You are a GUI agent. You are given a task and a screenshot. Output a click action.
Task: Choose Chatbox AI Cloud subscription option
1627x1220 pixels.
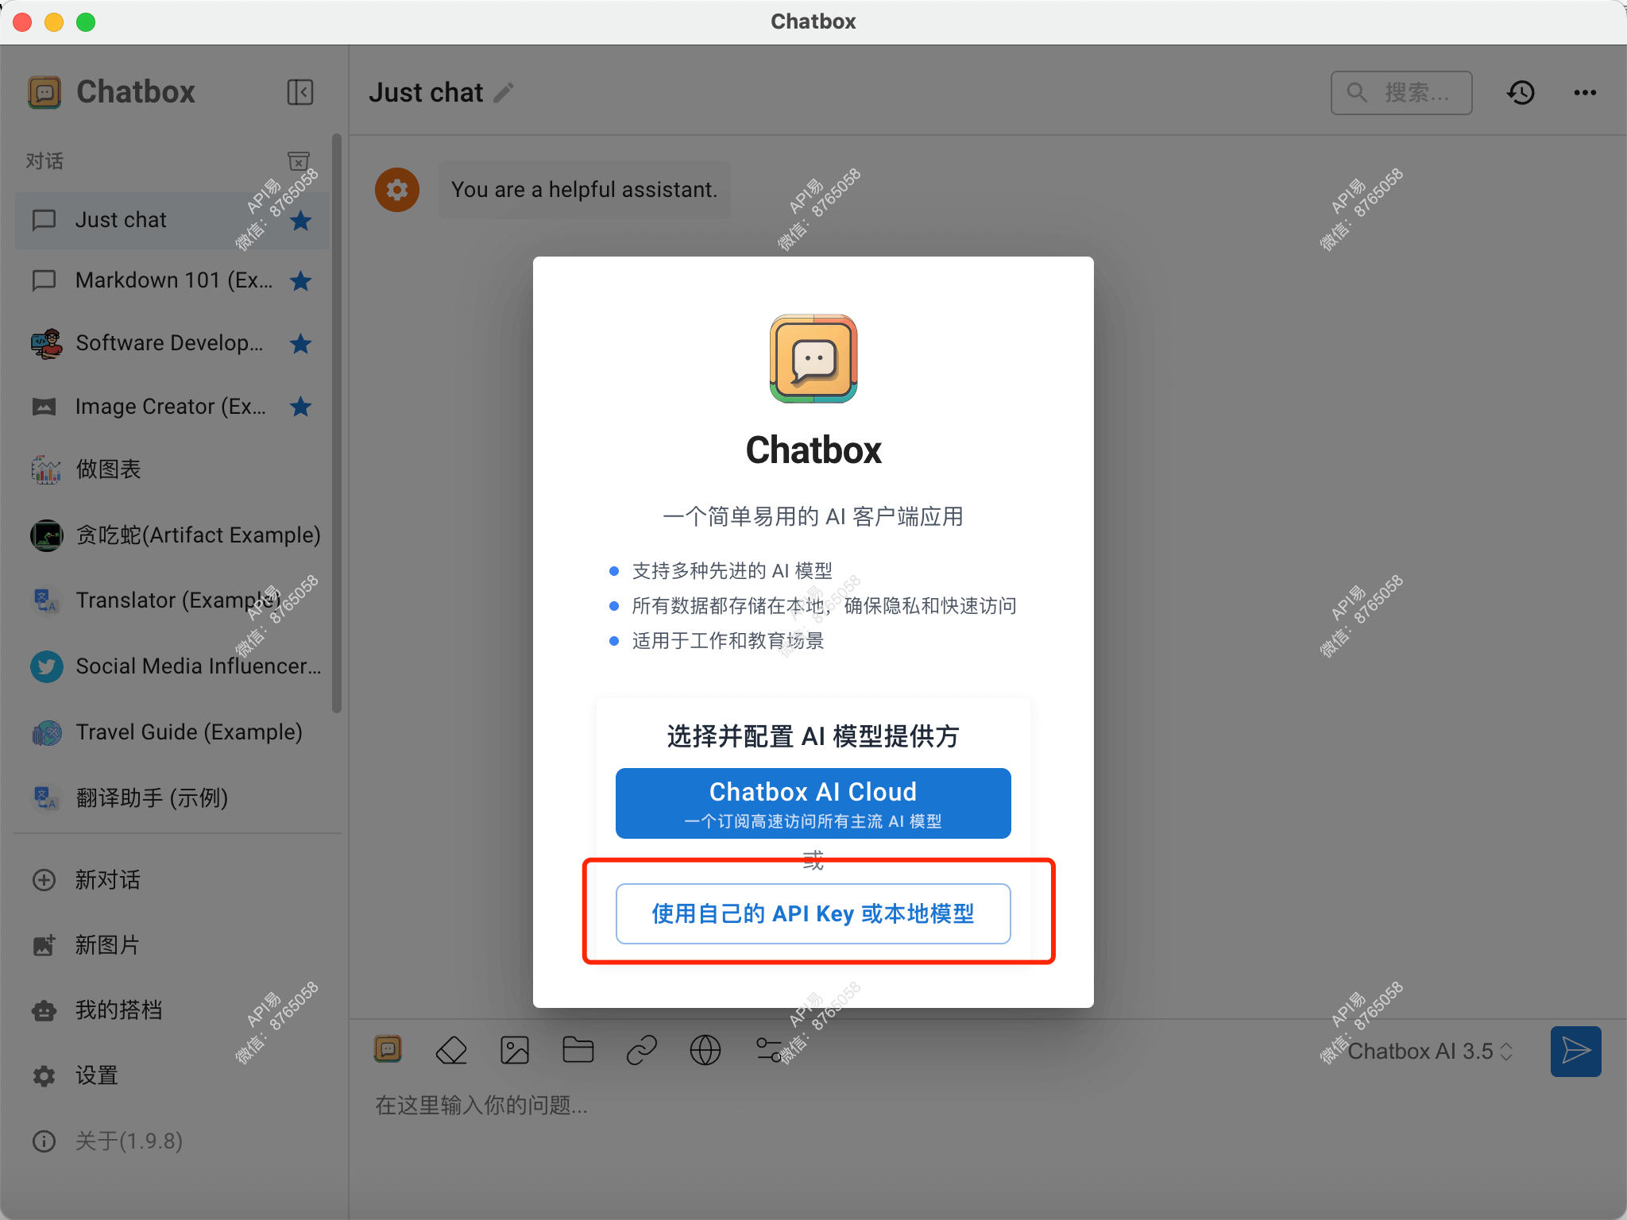[x=812, y=803]
